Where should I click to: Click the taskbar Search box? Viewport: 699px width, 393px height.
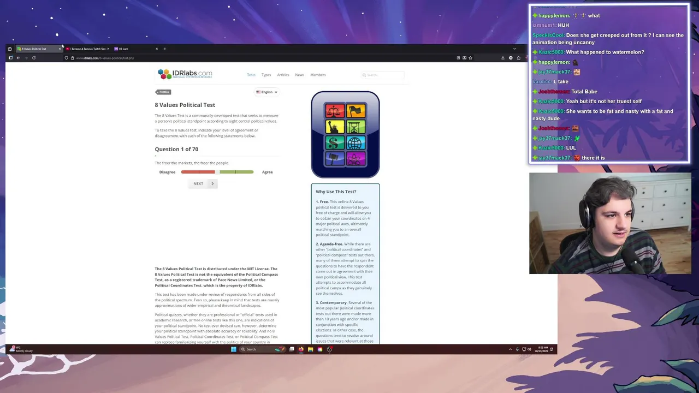(x=263, y=349)
